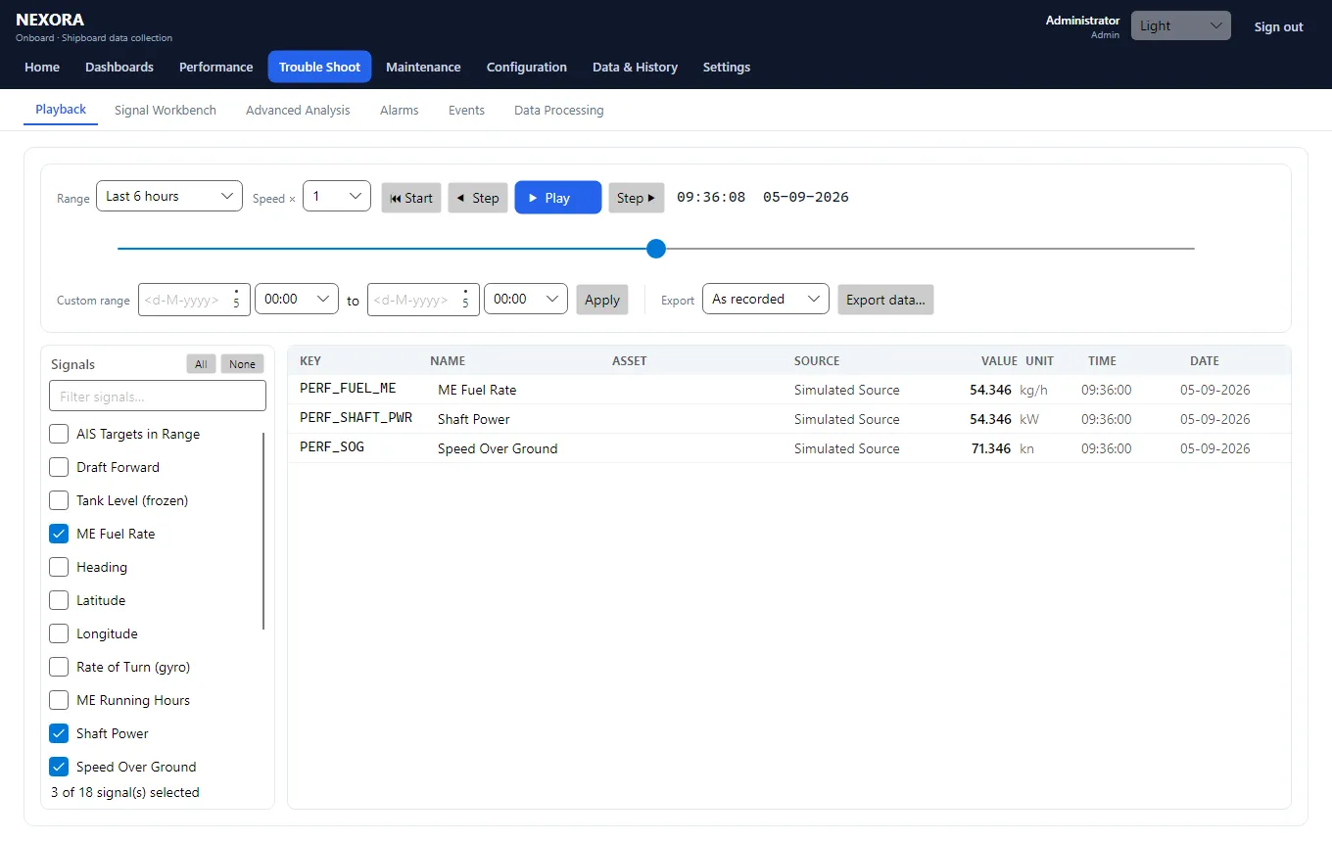
Task: Check the Latitude checkbox
Action: pos(59,600)
